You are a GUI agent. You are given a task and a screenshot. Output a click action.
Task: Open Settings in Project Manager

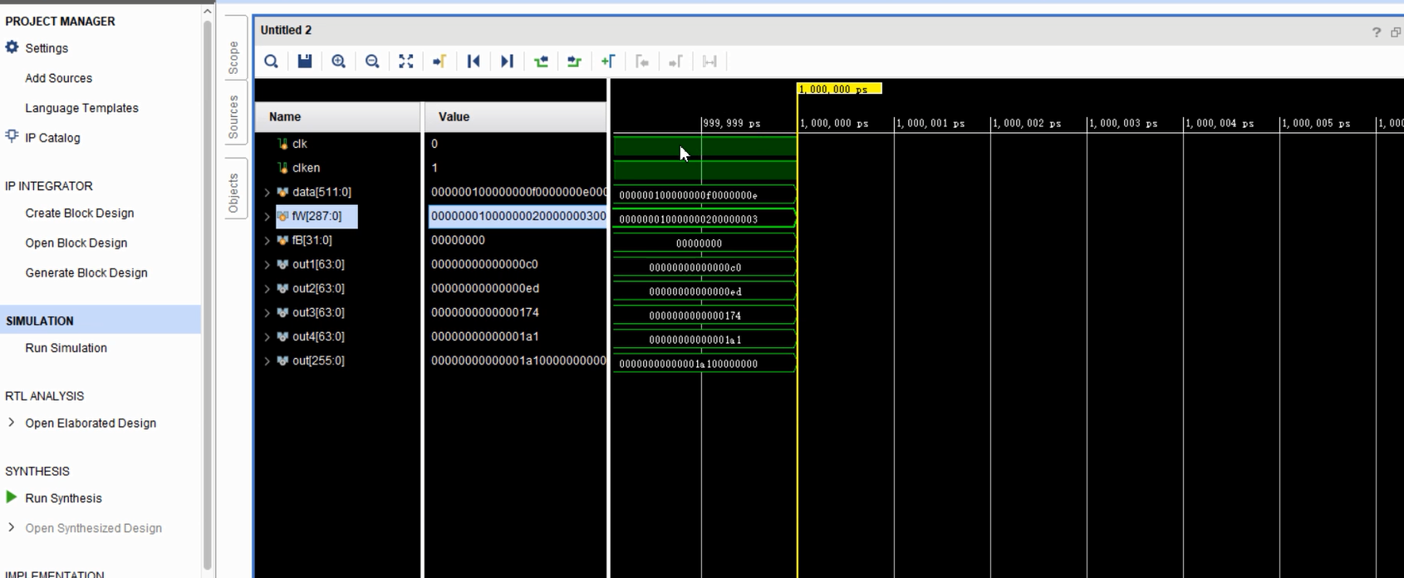click(x=47, y=48)
